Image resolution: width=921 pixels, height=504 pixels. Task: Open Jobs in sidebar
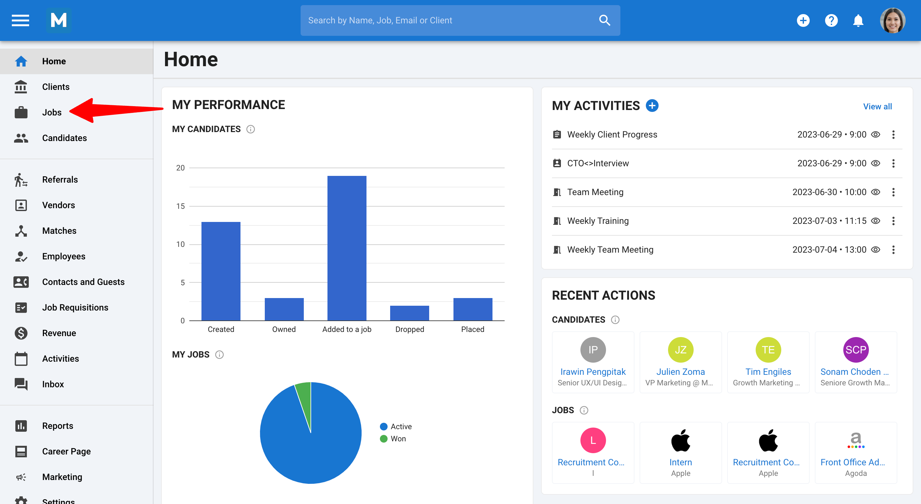coord(76,112)
